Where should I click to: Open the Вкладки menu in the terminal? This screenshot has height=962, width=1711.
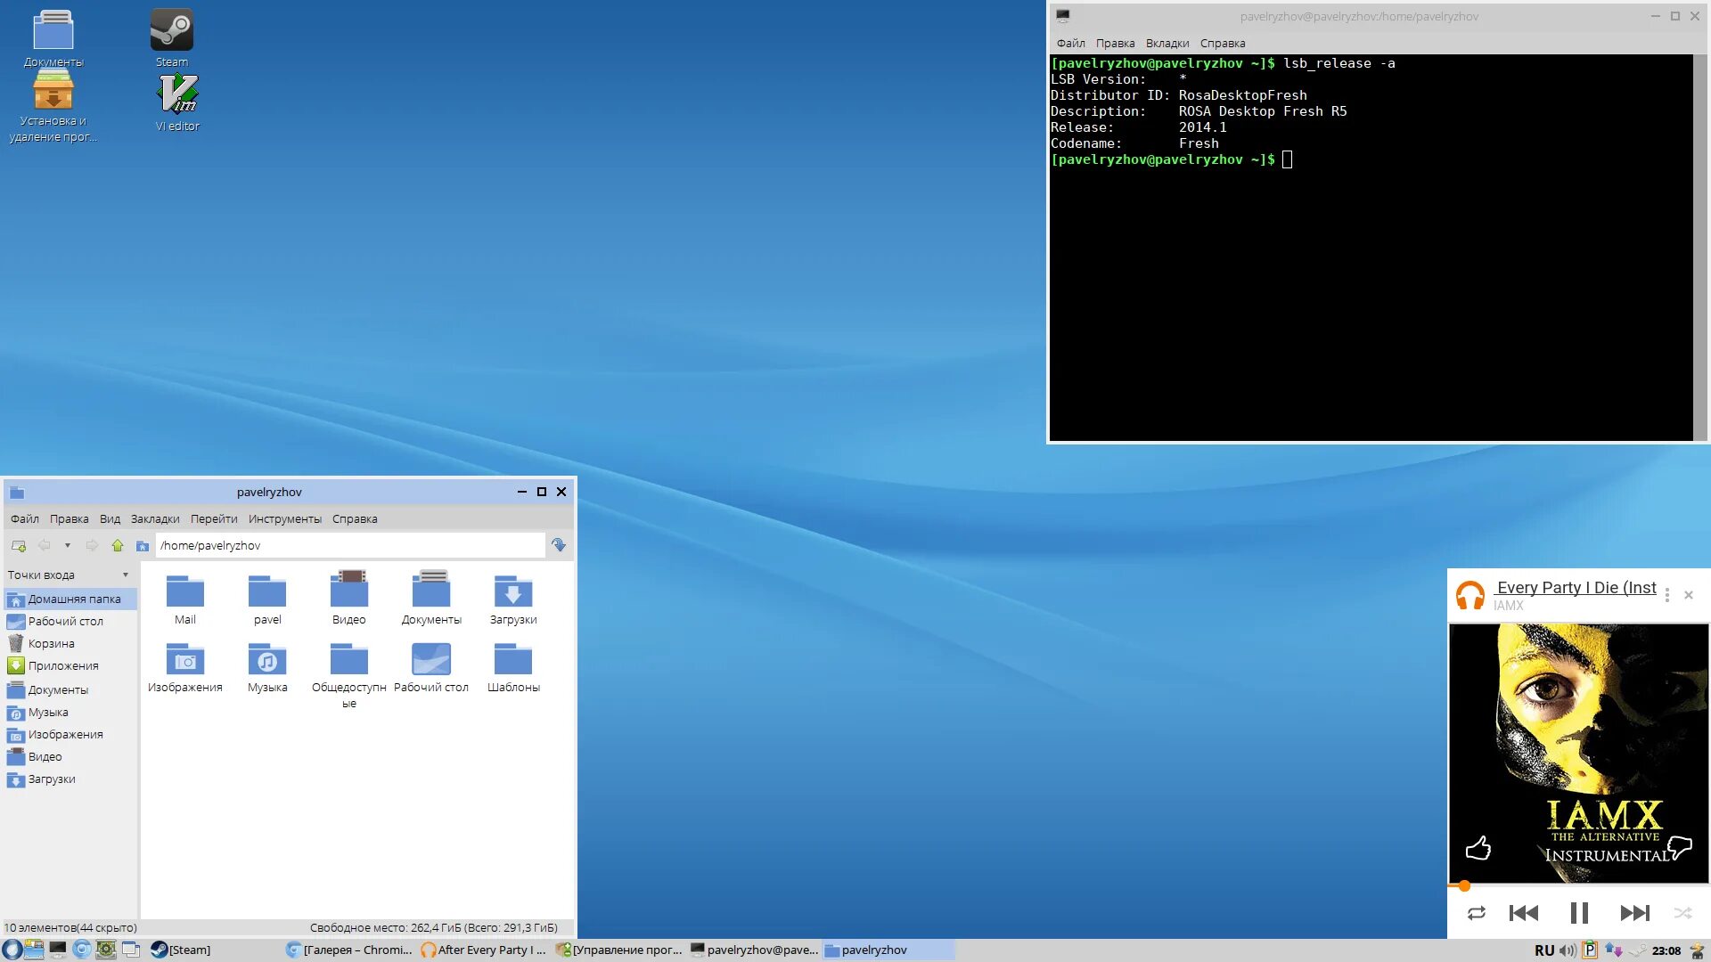[1167, 43]
